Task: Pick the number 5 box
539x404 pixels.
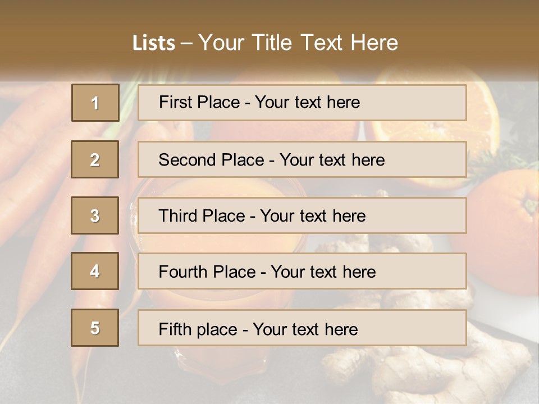Action: tap(95, 328)
